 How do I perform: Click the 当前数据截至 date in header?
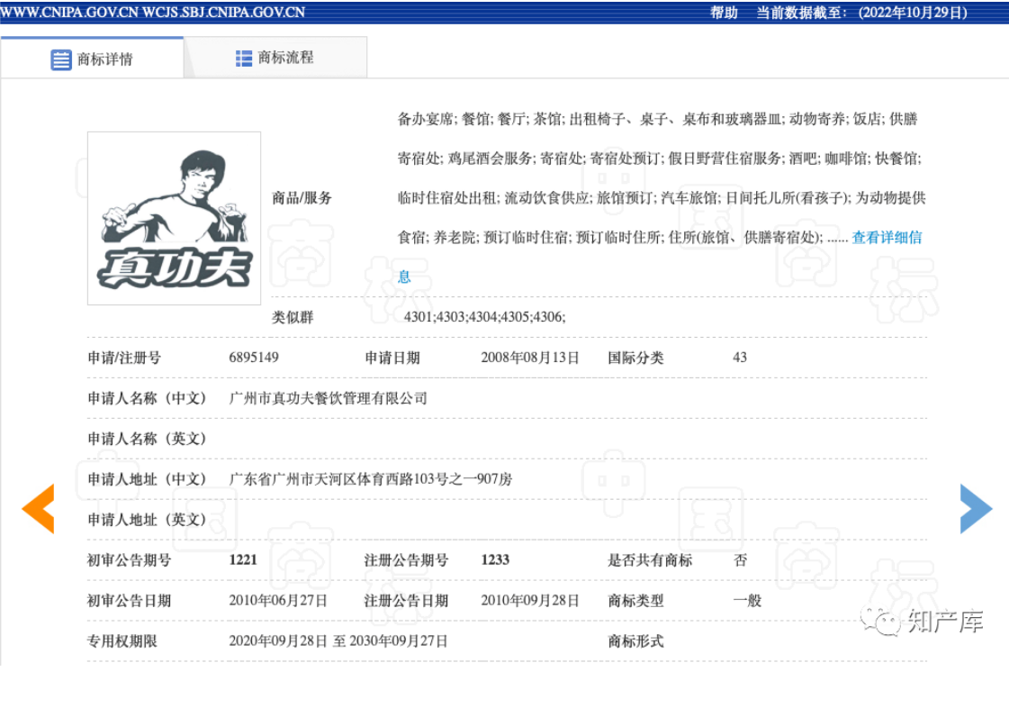912,13
